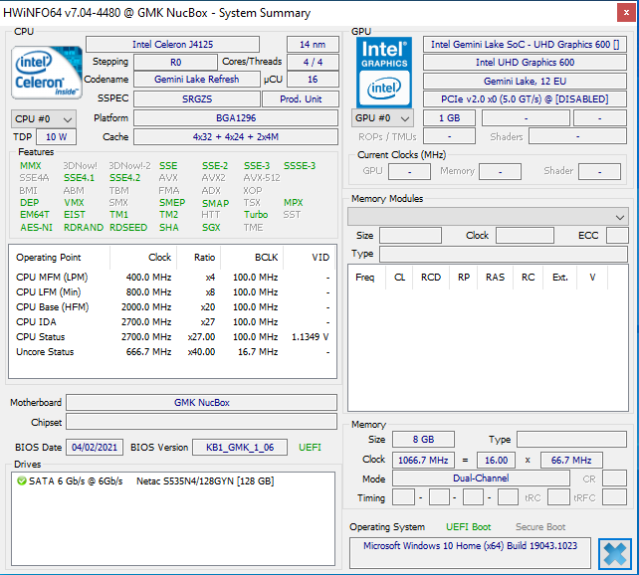This screenshot has width=639, height=575.
Task: Click the Intel UHD Graphics 600 field
Action: coord(525,63)
